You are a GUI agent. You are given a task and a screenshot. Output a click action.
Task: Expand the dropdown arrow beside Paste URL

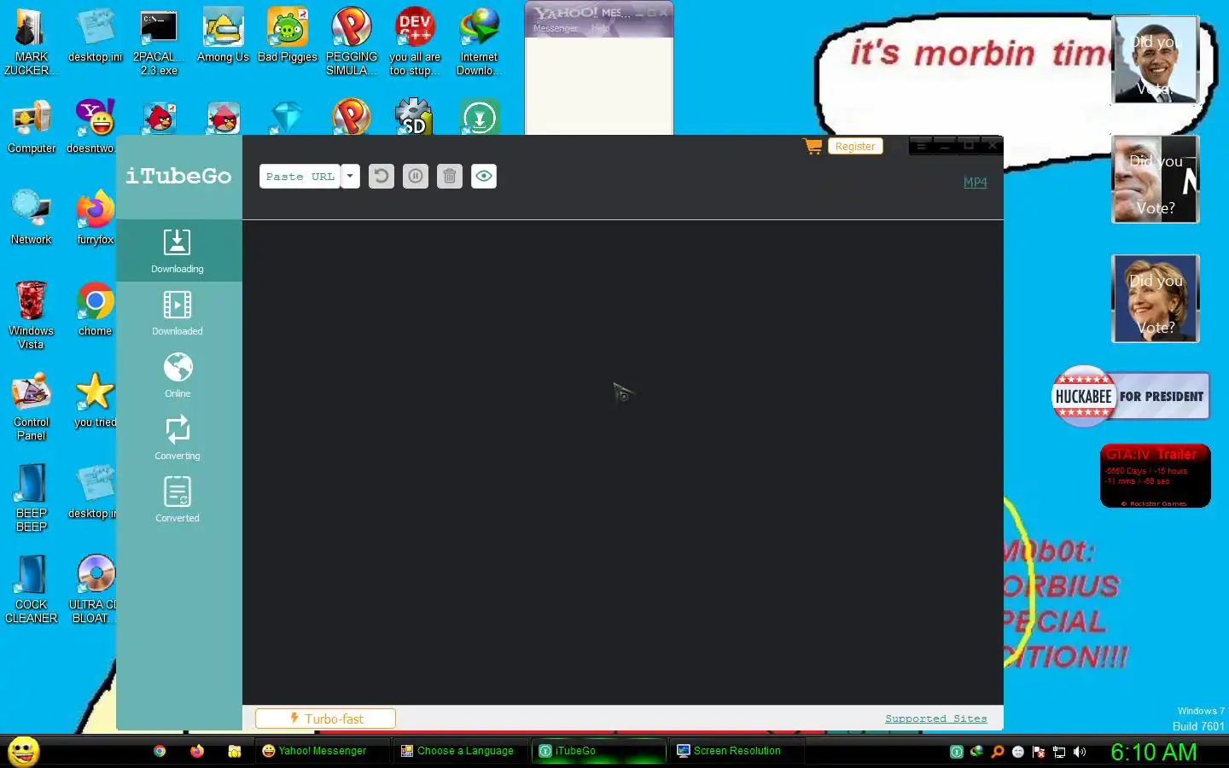pos(350,177)
